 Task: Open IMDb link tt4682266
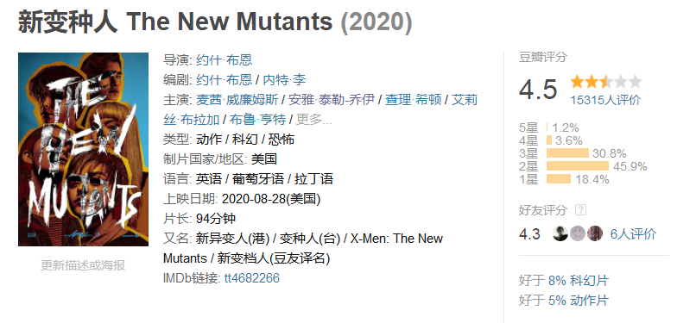tap(252, 277)
